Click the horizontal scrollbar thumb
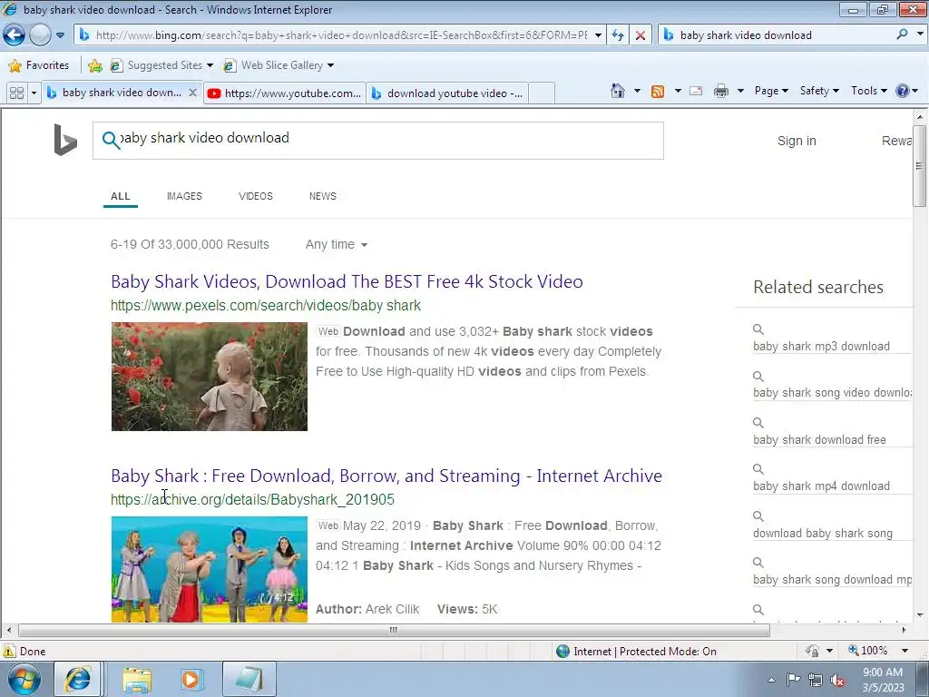The image size is (929, 697). [x=394, y=630]
